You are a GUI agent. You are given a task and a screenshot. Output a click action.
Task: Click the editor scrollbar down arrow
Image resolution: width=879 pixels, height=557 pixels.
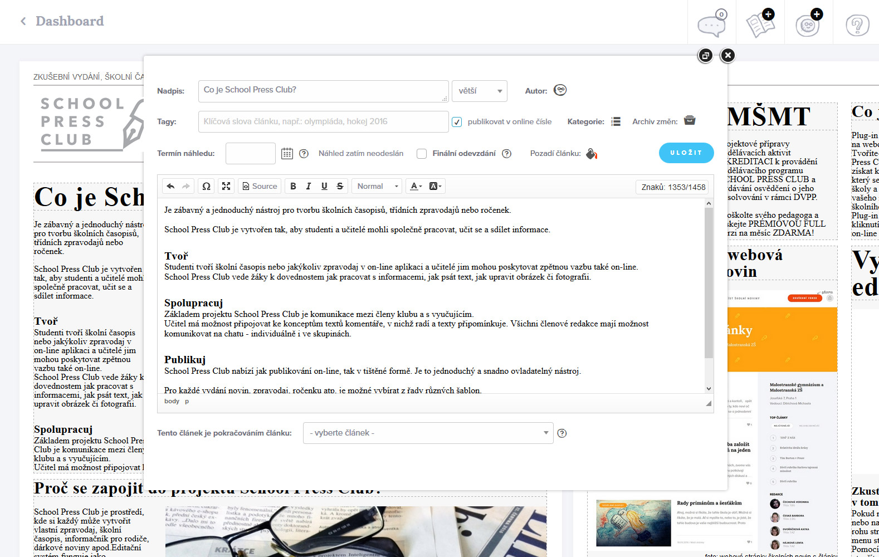709,389
